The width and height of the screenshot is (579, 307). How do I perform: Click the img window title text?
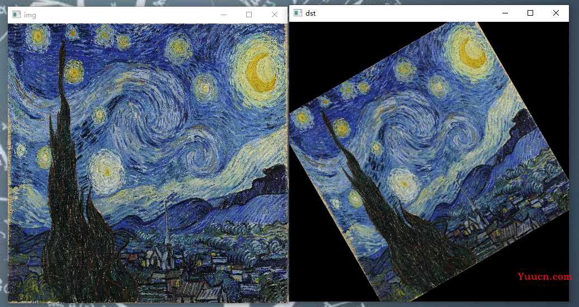(x=30, y=15)
